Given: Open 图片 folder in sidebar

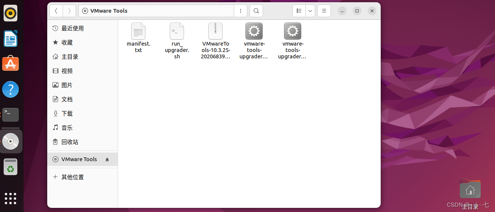Looking at the screenshot, I should pos(82,85).
